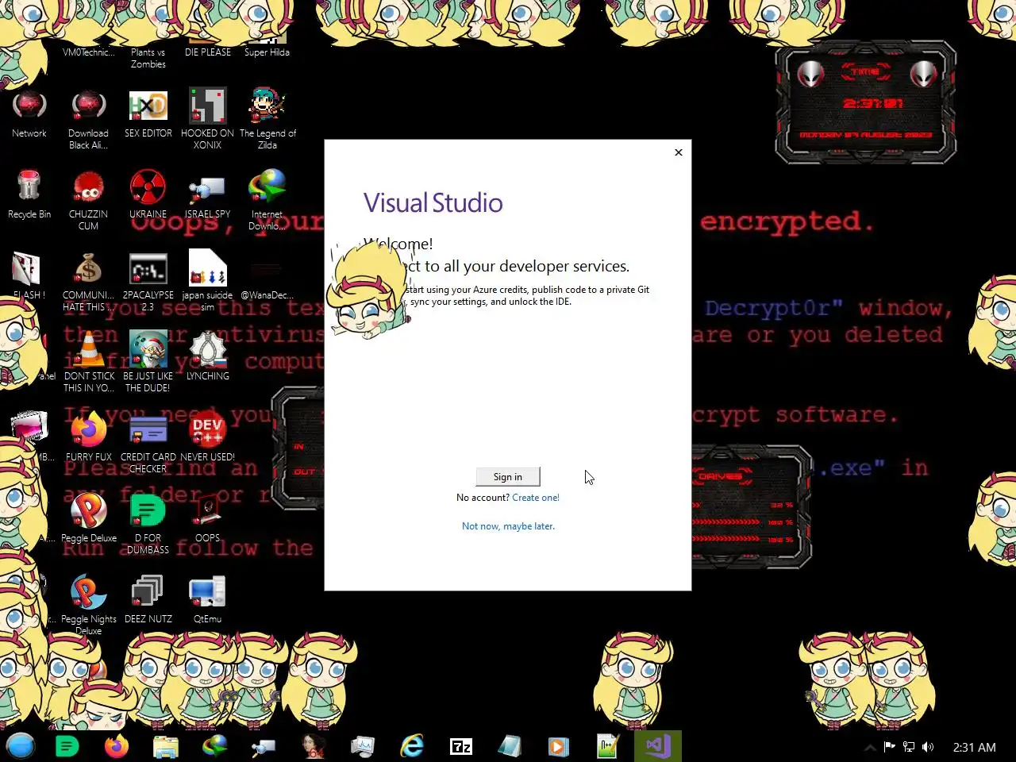Select 'The Legend of Zilda' icon
The width and height of the screenshot is (1016, 762).
(x=267, y=119)
